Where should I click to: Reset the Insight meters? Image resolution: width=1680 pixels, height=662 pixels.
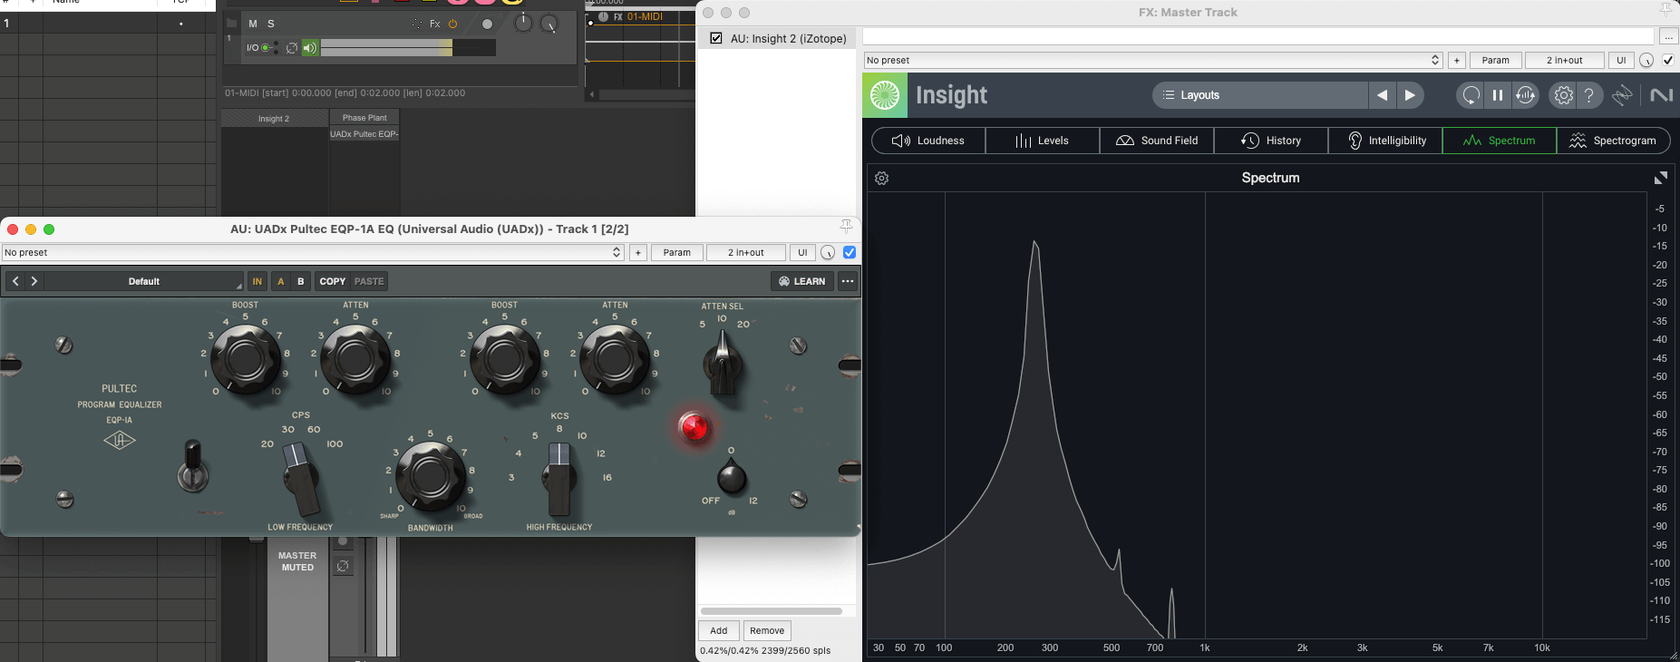(x=1471, y=95)
